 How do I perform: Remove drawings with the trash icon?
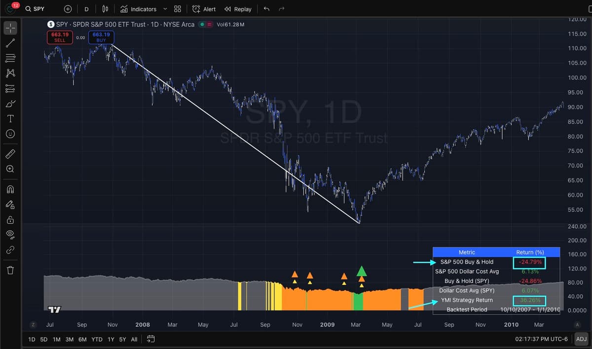pos(10,270)
